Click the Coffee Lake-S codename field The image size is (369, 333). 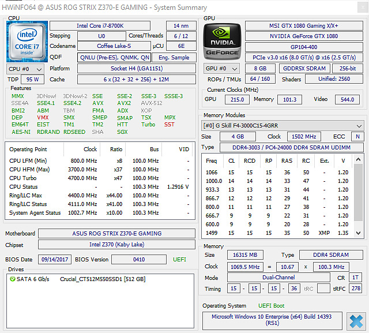(x=114, y=46)
